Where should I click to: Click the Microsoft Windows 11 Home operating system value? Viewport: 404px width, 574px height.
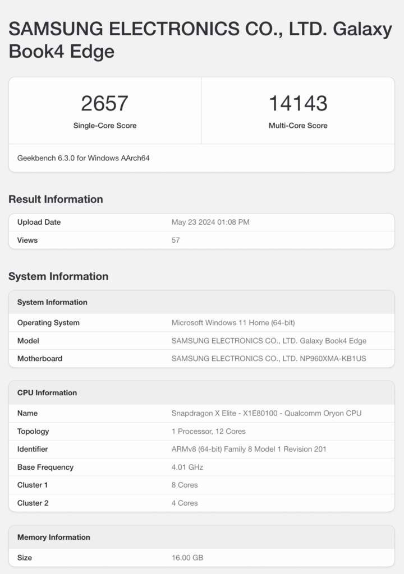tap(233, 323)
